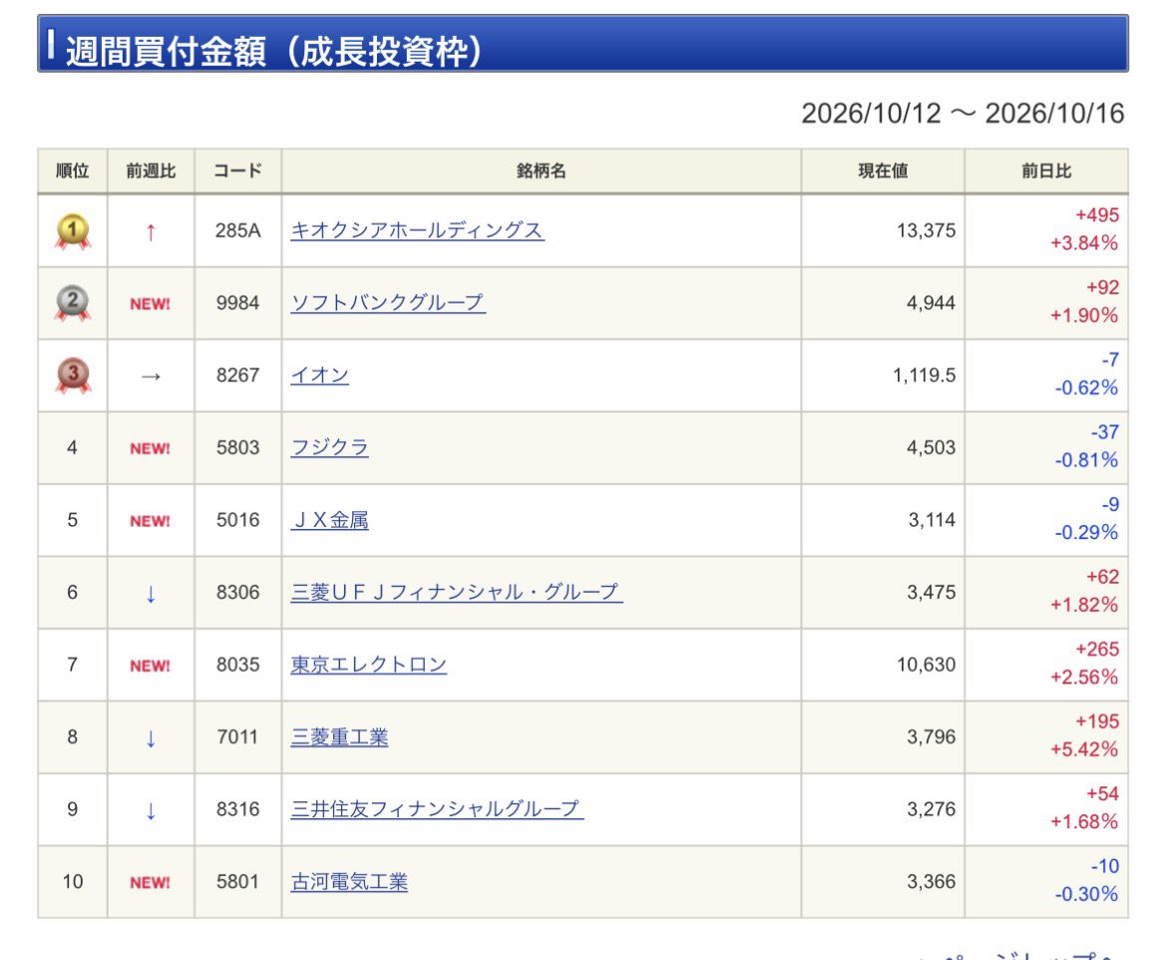Open the イオン stock link
The image size is (1167, 960).
point(319,374)
